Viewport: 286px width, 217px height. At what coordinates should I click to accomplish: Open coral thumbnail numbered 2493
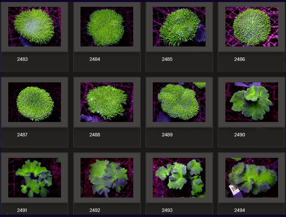179,178
